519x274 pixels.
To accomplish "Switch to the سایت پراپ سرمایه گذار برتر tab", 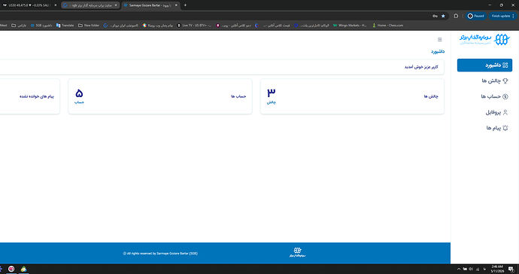I will click(90, 5).
